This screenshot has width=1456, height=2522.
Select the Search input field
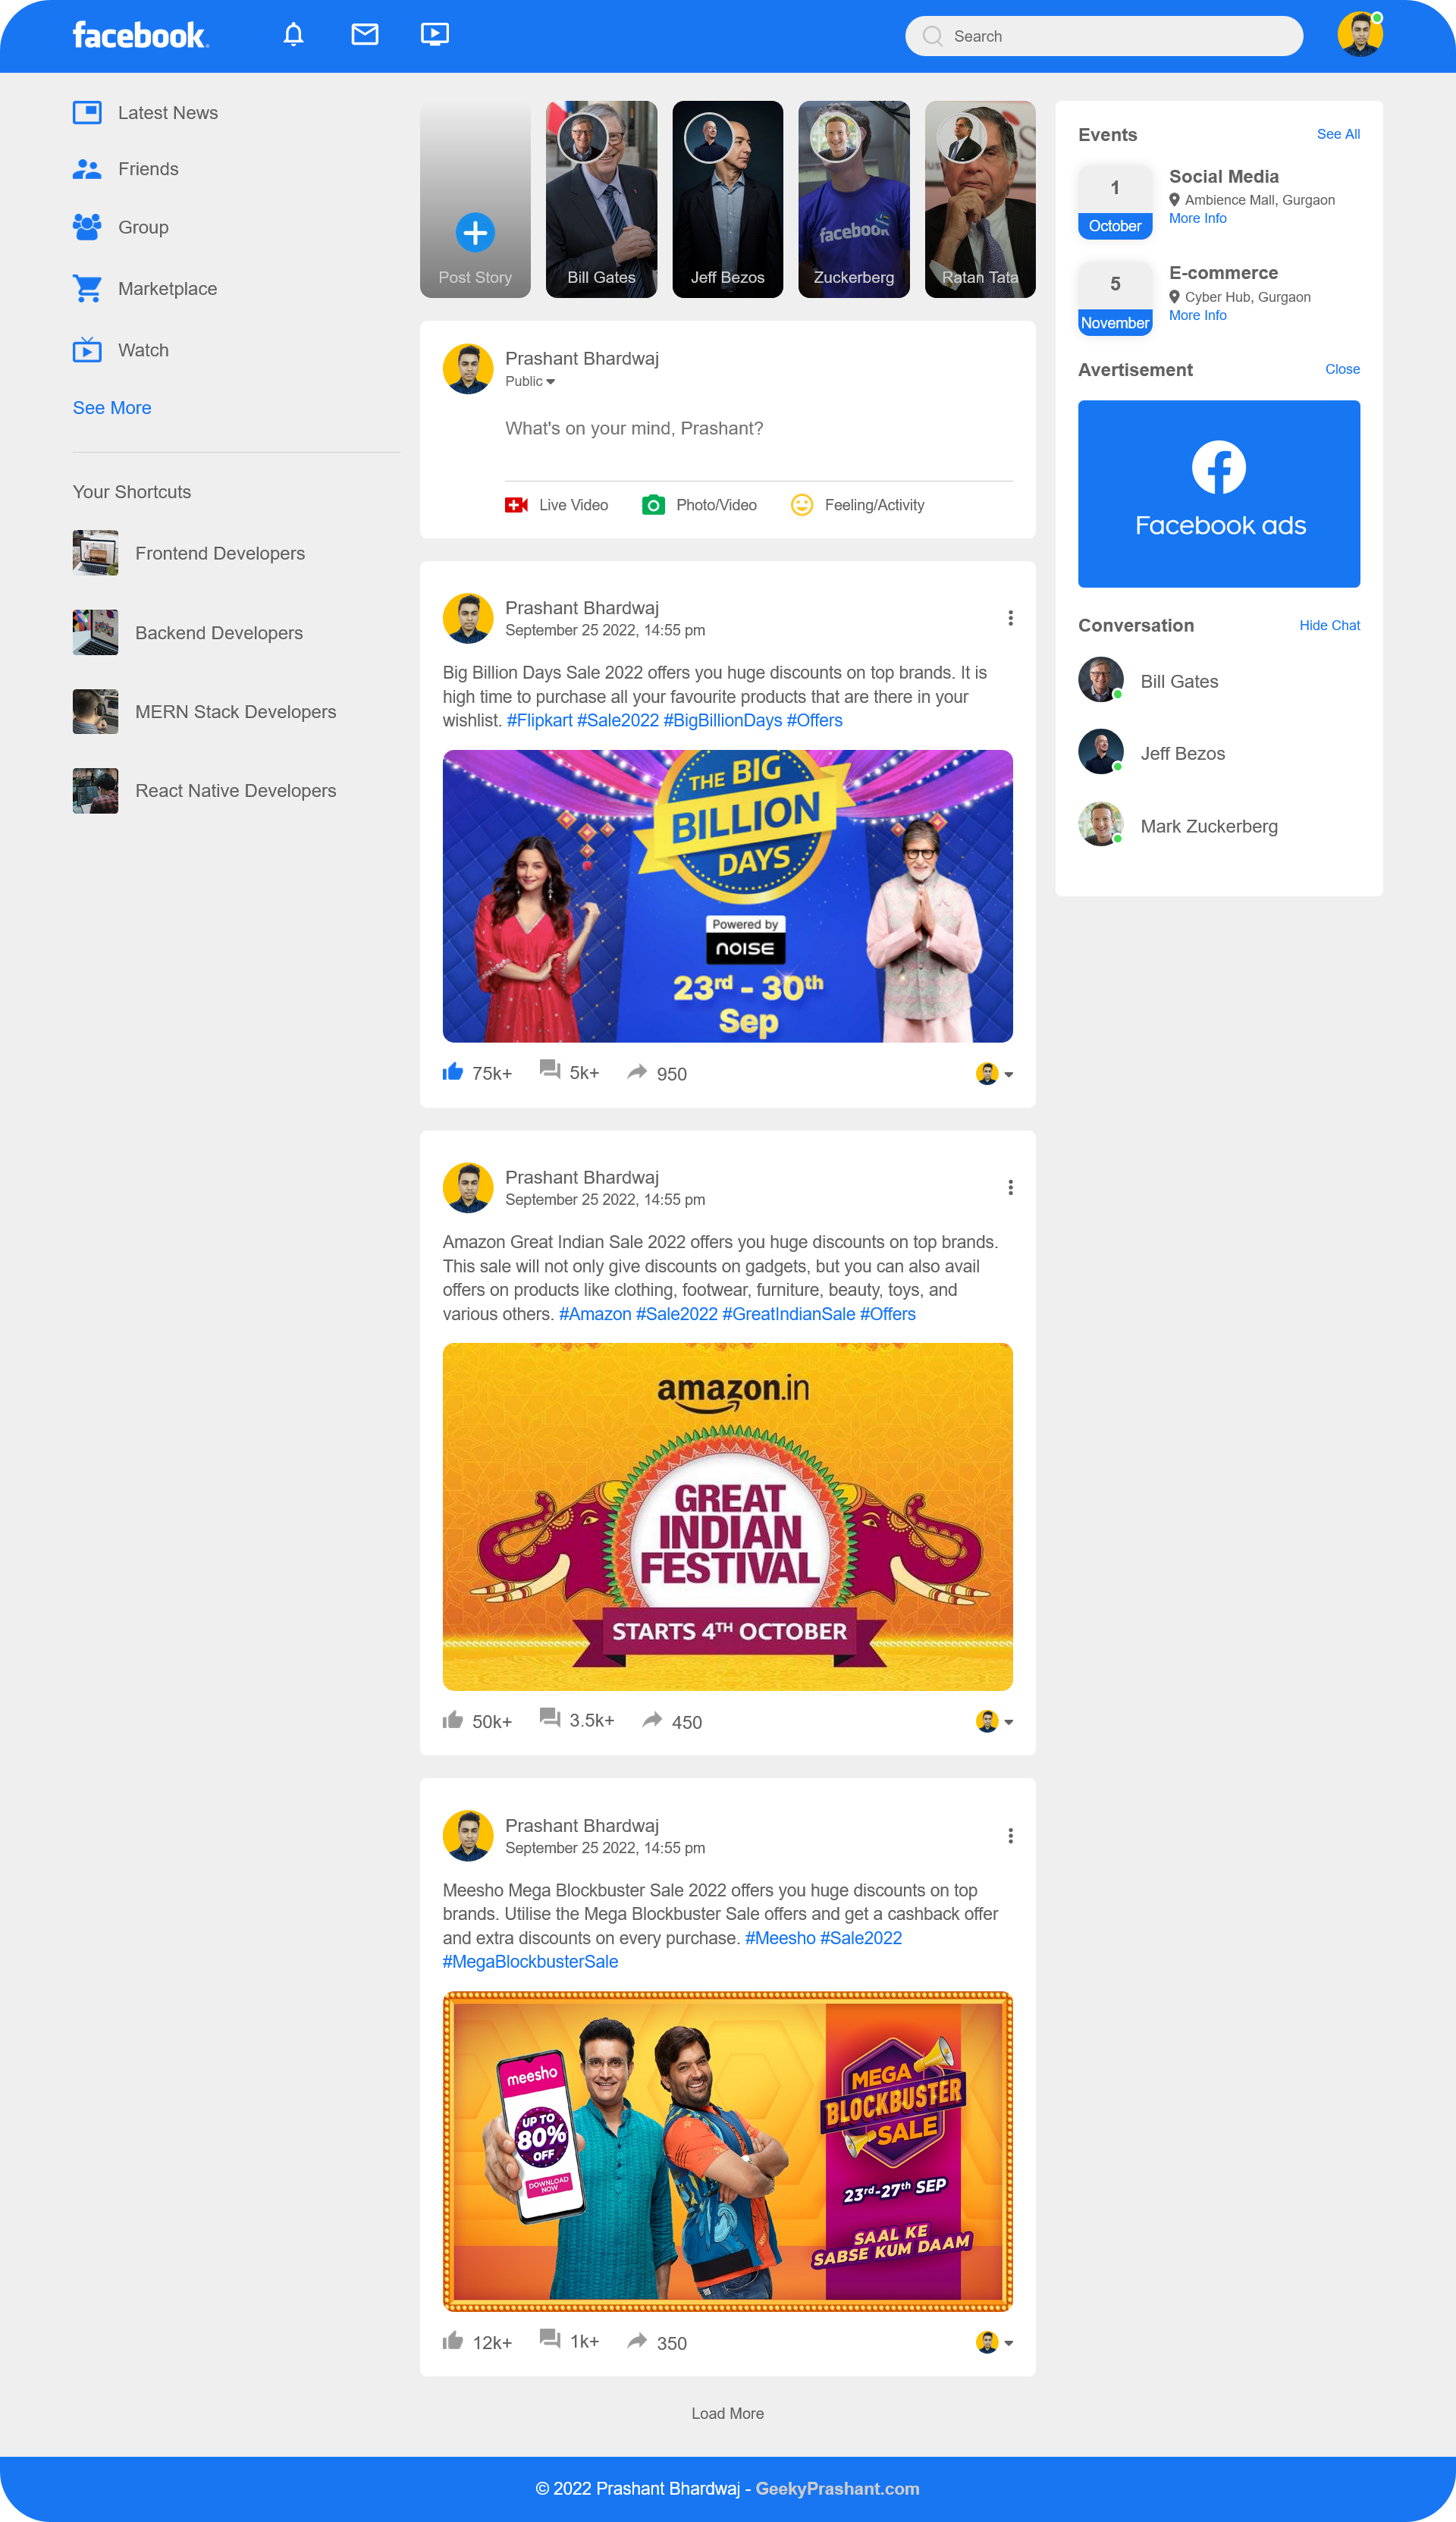pyautogui.click(x=1104, y=35)
